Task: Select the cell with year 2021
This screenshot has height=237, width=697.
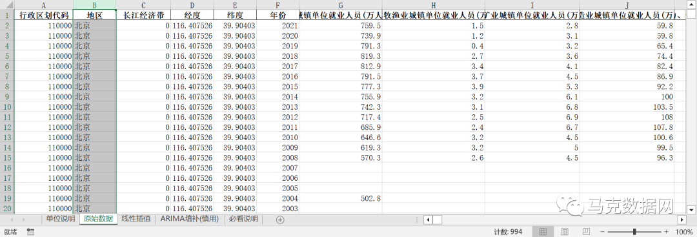Action: 278,25
